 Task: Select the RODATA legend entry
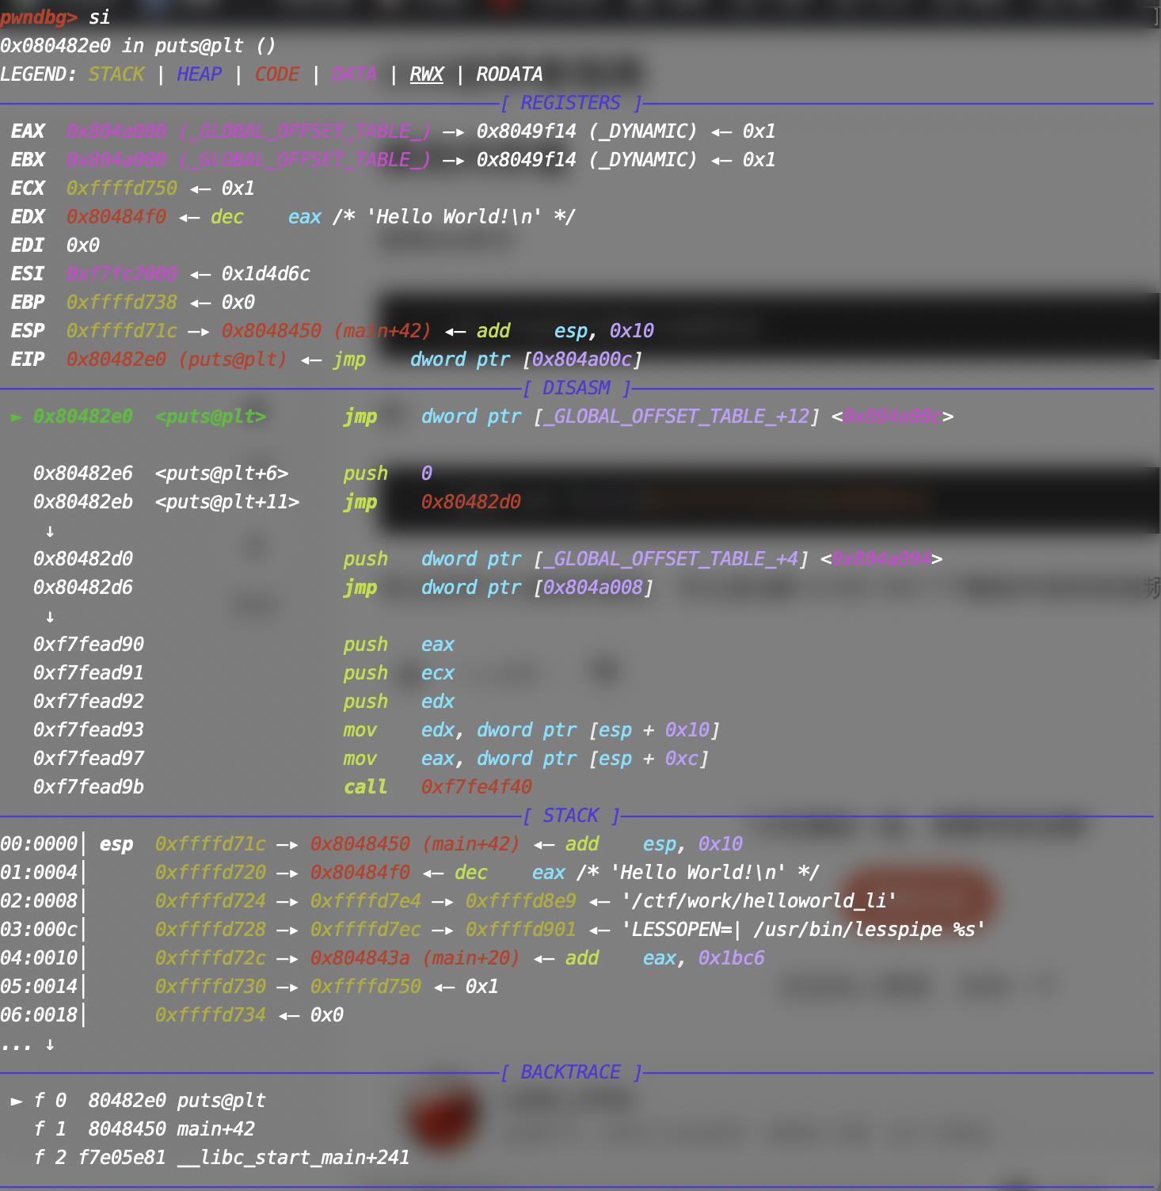point(508,74)
